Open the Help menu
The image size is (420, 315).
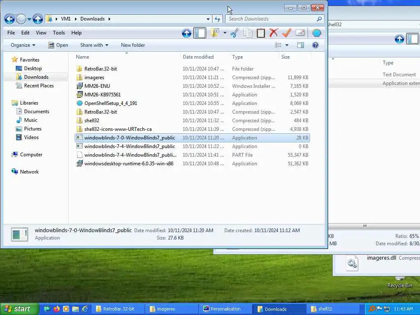(76, 33)
